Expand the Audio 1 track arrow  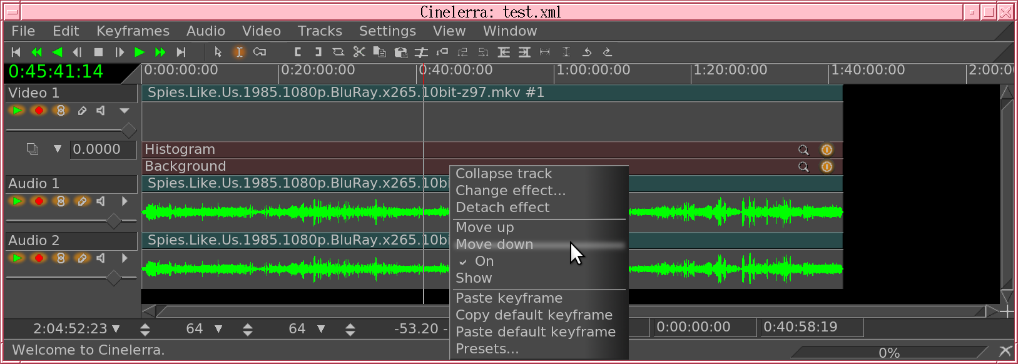125,201
